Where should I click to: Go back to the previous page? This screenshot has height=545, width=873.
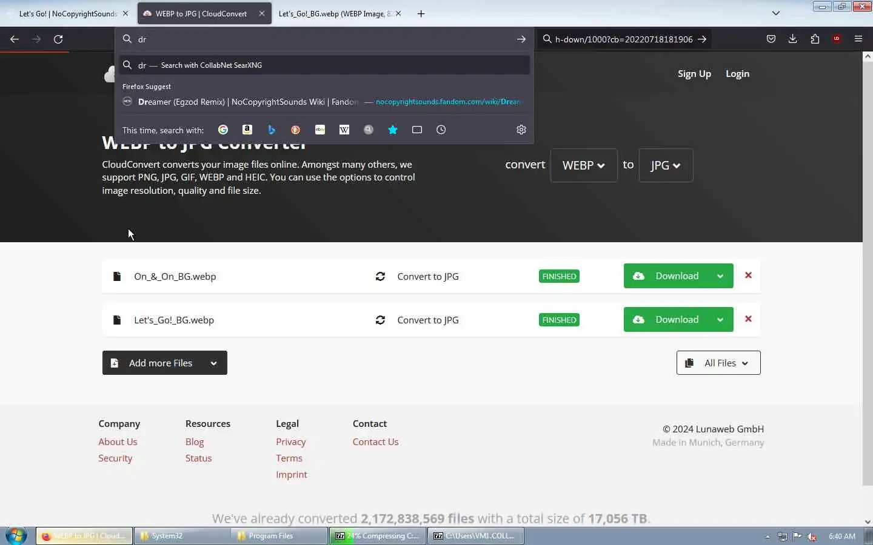[x=15, y=39]
